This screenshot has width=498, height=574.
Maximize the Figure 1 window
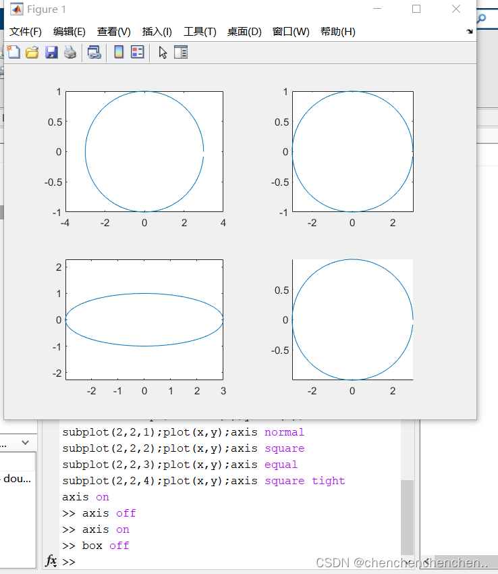click(x=416, y=9)
